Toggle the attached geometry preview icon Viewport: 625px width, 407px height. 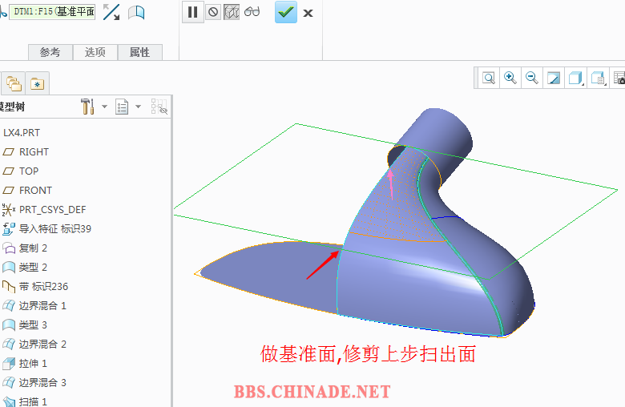(232, 12)
